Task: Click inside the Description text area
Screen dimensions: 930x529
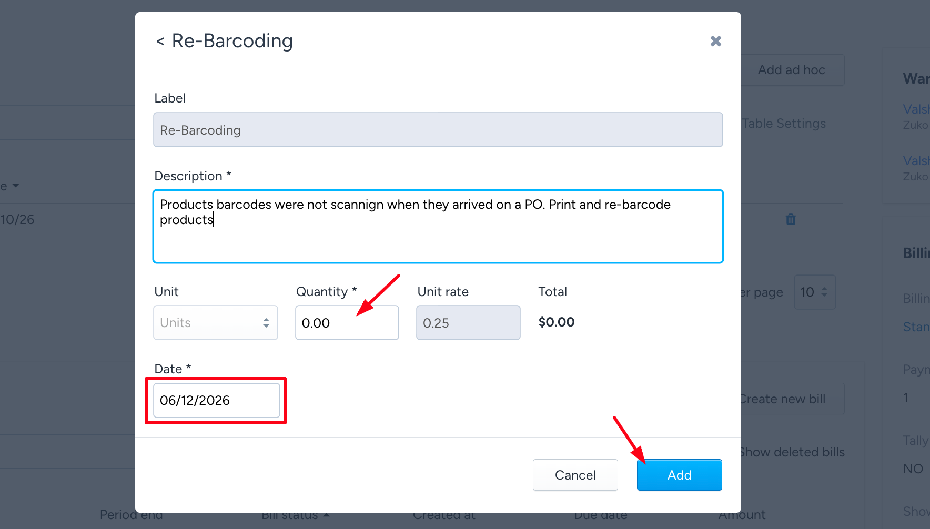Action: tap(438, 226)
